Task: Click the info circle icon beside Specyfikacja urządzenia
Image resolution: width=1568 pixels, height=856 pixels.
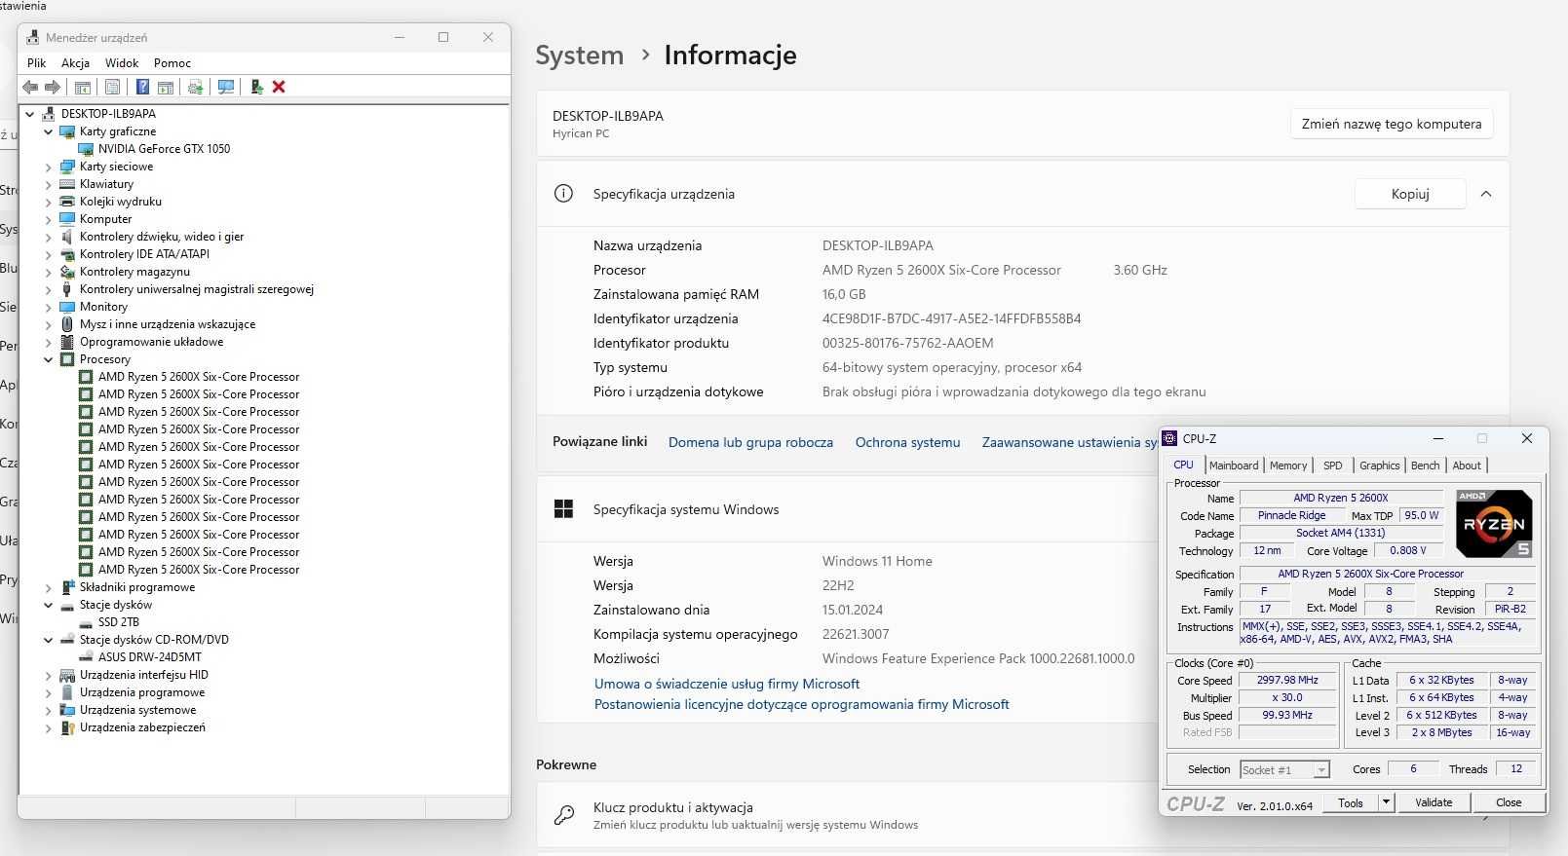Action: point(563,193)
